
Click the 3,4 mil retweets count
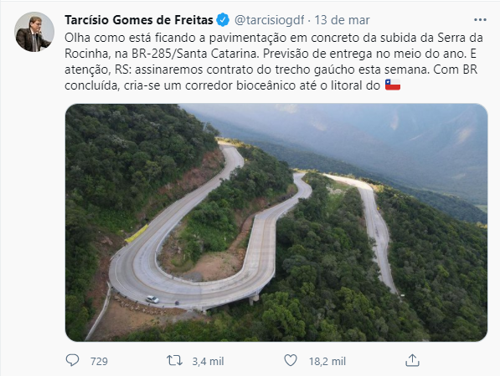[208, 361]
